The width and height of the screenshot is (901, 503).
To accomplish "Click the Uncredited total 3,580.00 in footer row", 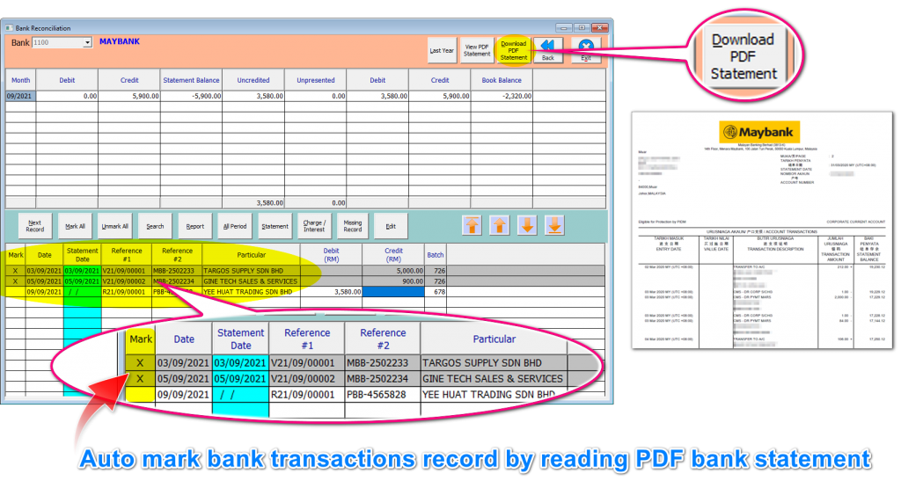I will (x=253, y=202).
